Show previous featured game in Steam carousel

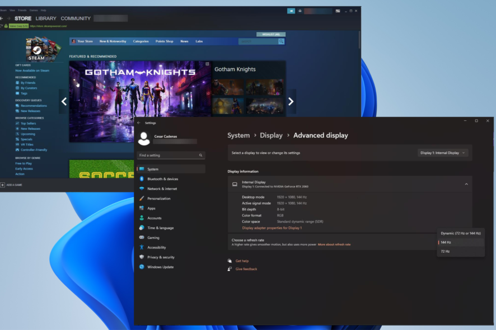64,101
